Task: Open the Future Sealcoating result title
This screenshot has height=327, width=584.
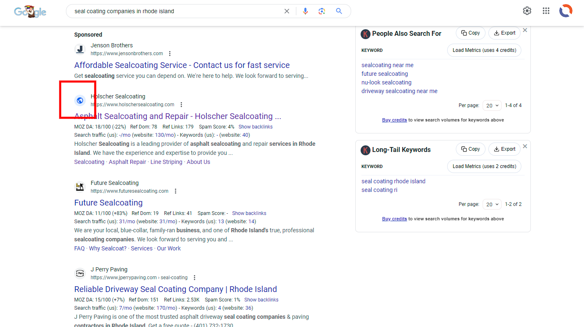Action: 108,203
